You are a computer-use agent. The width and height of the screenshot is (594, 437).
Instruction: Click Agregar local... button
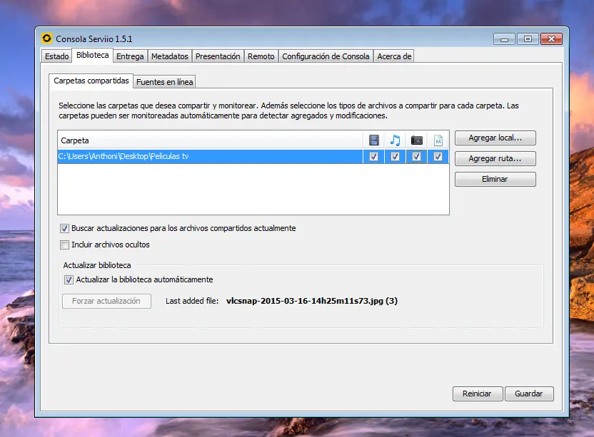[495, 138]
